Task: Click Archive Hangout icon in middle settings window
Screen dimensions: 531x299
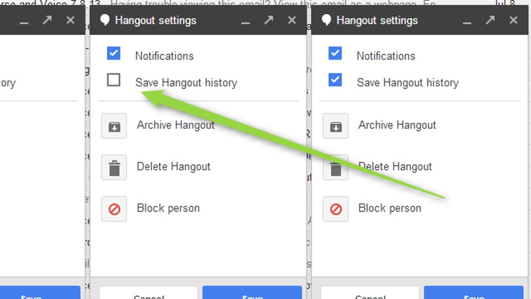Action: click(x=114, y=126)
